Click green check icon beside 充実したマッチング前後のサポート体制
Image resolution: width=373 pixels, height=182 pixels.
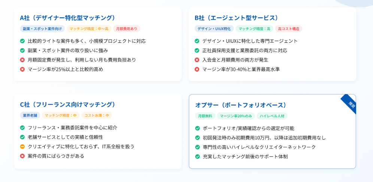click(x=197, y=157)
